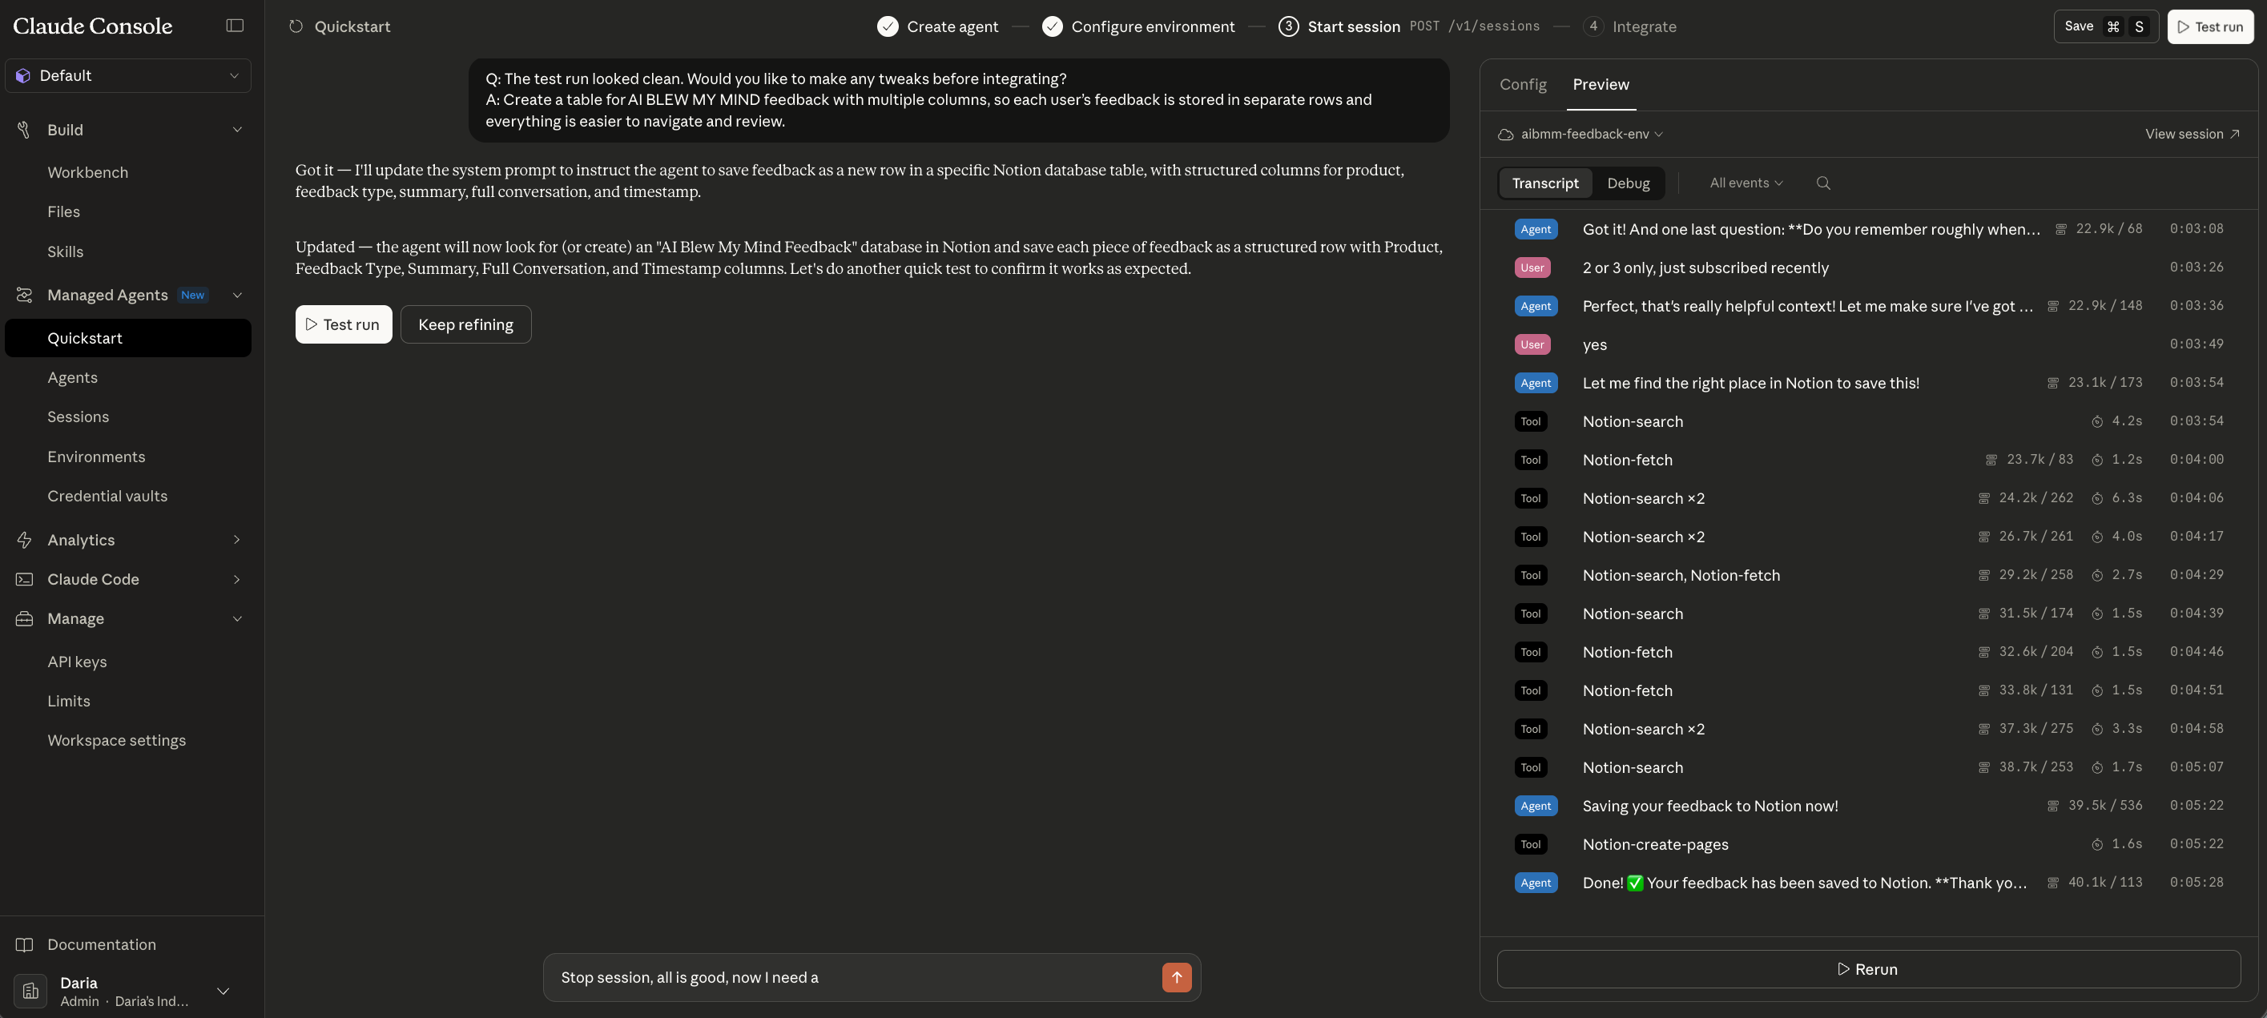
Task: Switch to the Preview tab
Action: point(1601,84)
